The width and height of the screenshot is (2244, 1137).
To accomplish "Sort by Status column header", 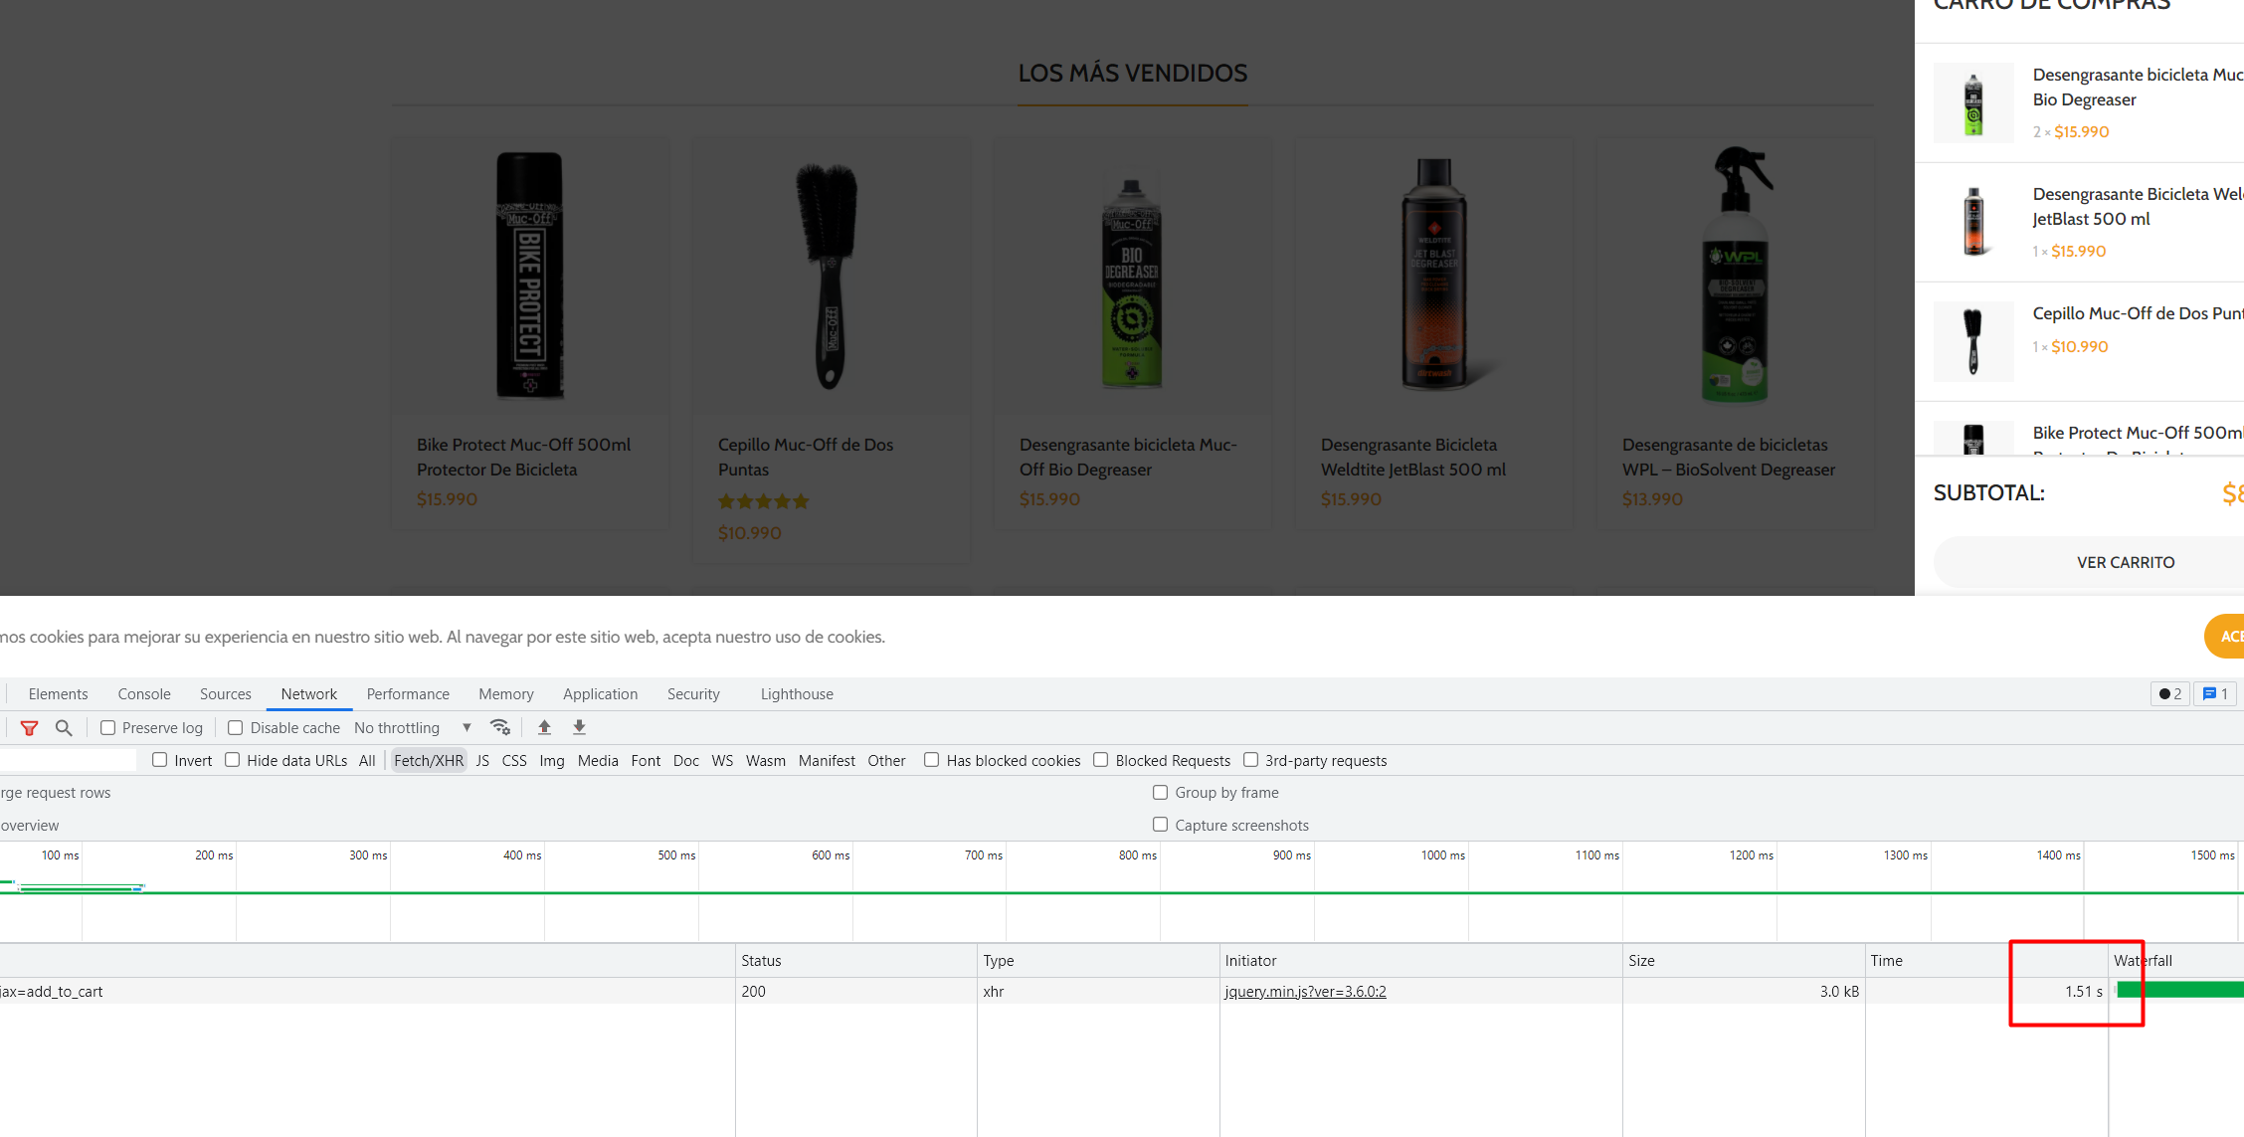I will coord(856,961).
